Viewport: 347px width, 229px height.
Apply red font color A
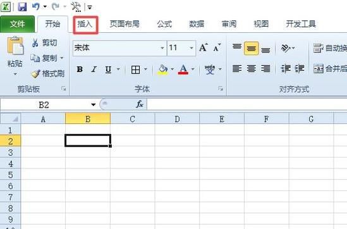[183, 70]
